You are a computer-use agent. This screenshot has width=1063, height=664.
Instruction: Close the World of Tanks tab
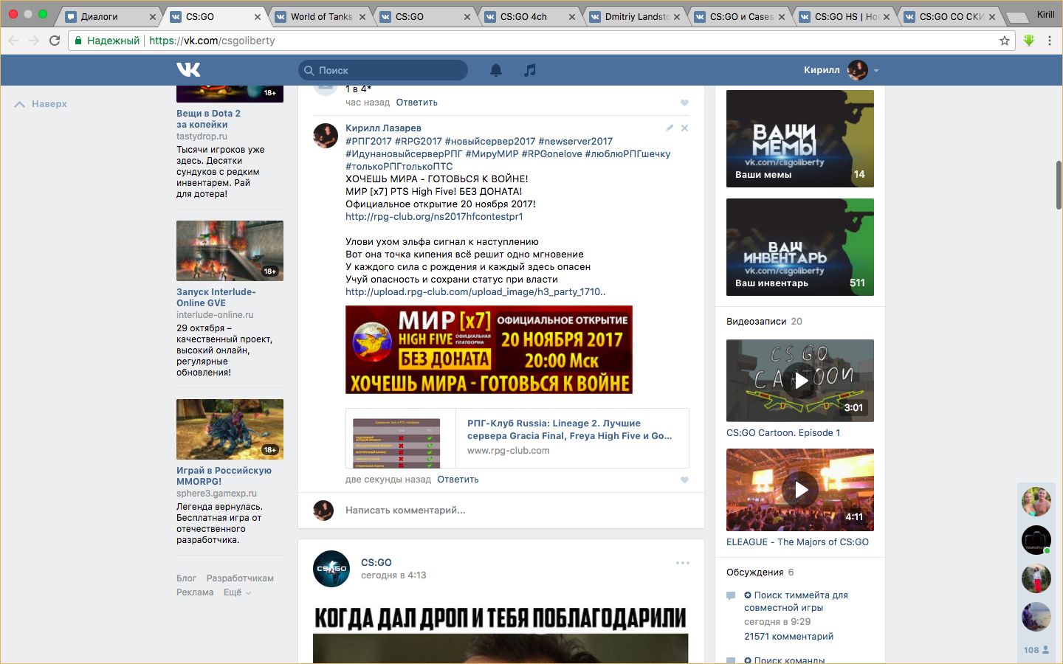coord(362,17)
